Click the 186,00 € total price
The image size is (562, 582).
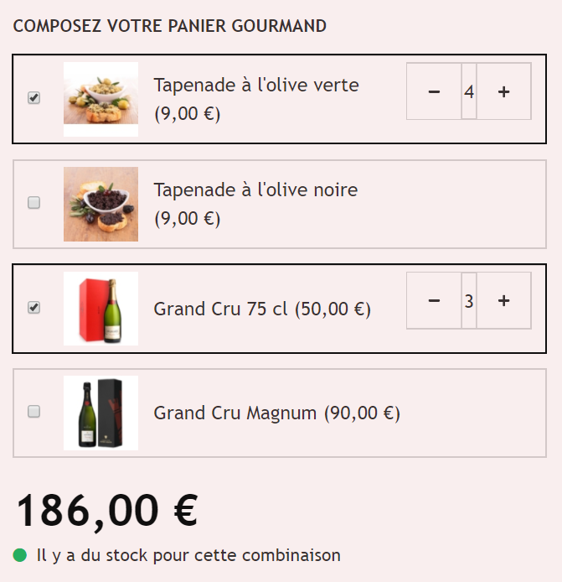point(107,511)
